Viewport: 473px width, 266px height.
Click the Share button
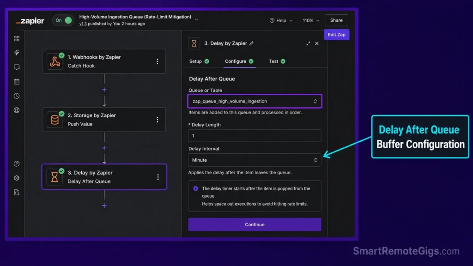point(336,20)
